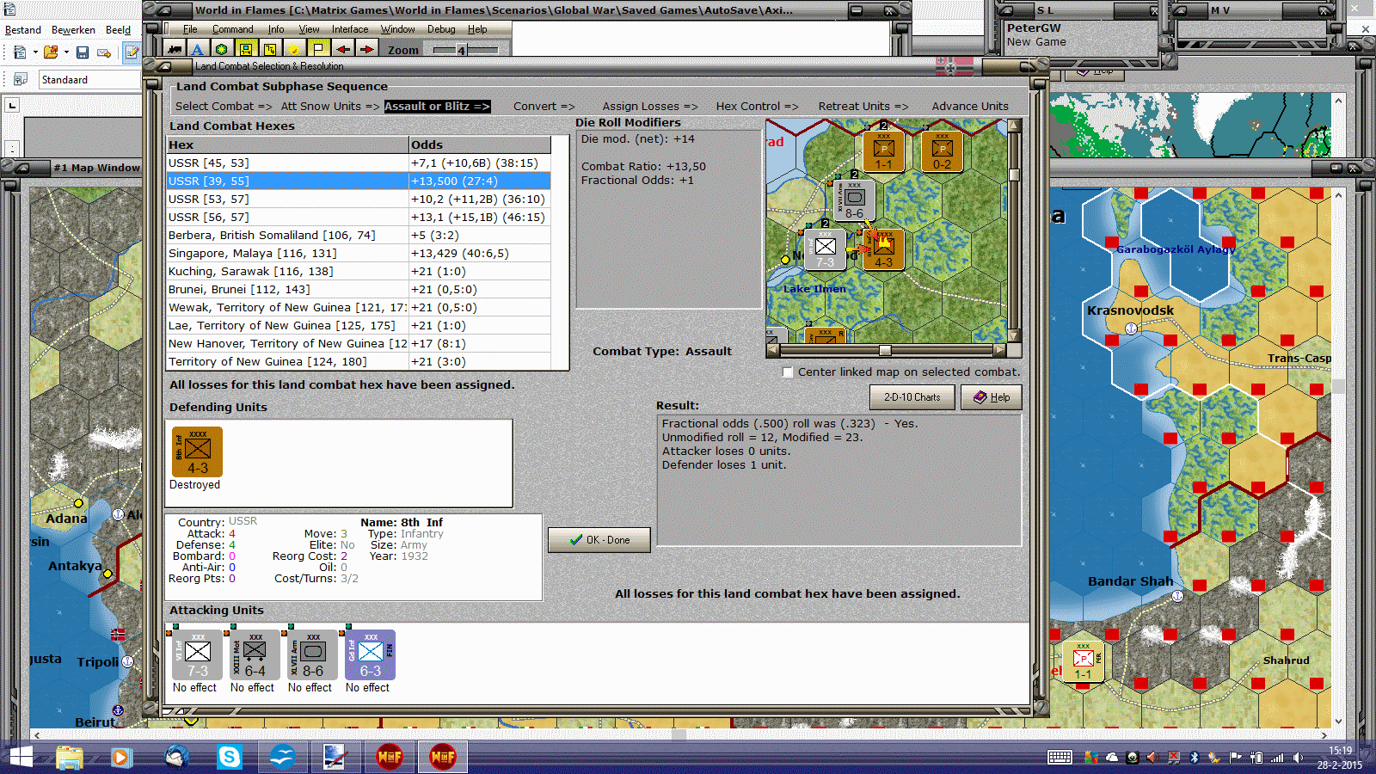Select the 8th Inf 4-3 defending unit counter
The height and width of the screenshot is (774, 1376).
[197, 451]
